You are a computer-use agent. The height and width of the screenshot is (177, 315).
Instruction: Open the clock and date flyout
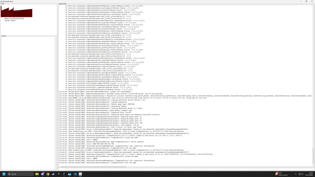point(309,174)
